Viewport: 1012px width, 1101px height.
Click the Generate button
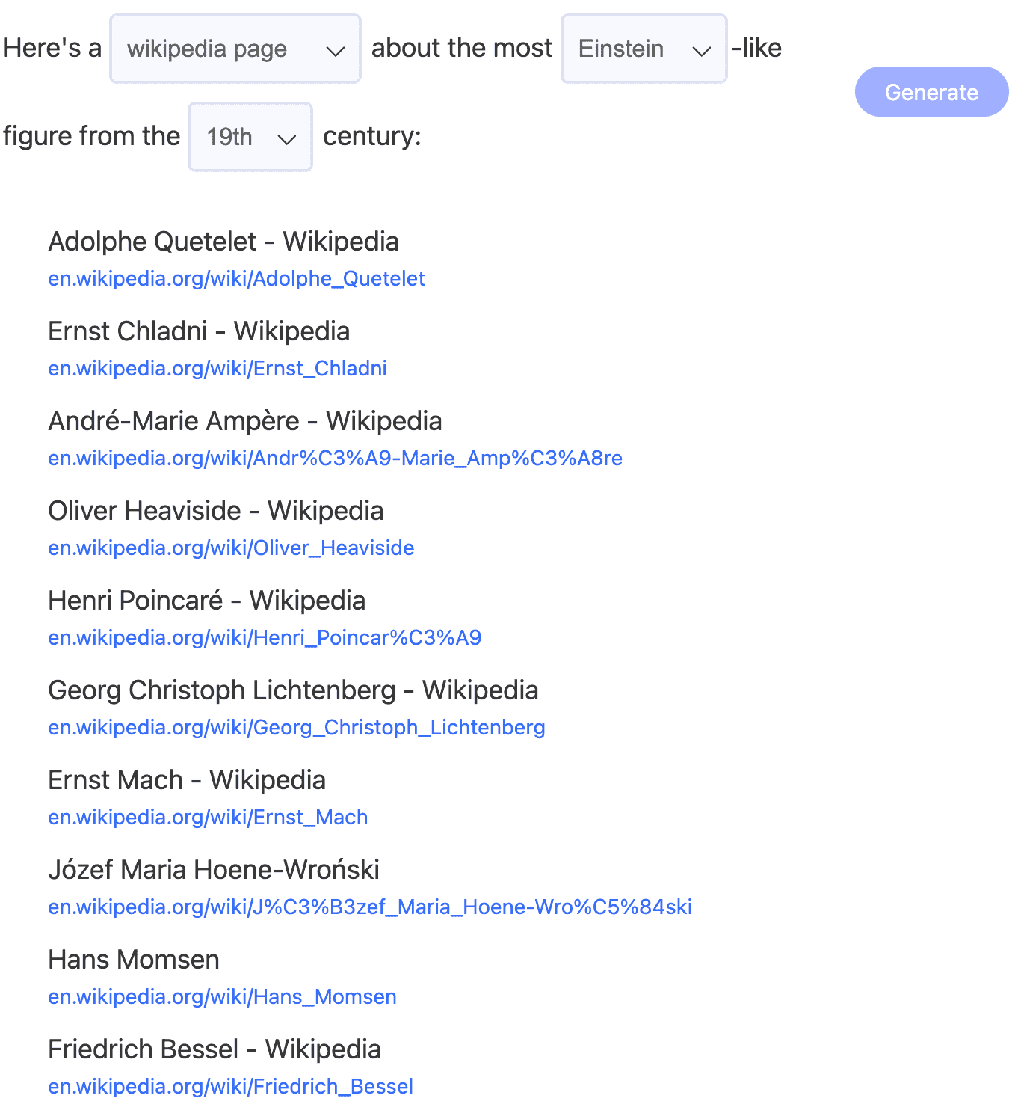coord(931,92)
